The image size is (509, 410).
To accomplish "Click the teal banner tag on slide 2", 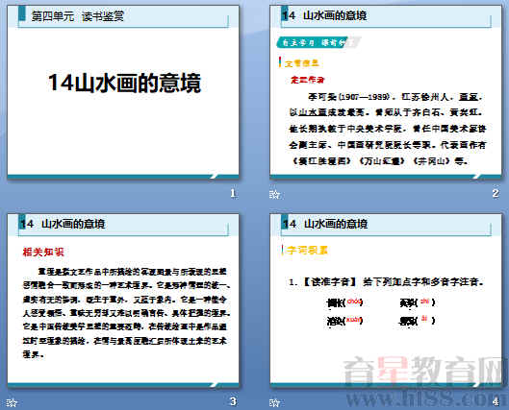I will pos(313,42).
